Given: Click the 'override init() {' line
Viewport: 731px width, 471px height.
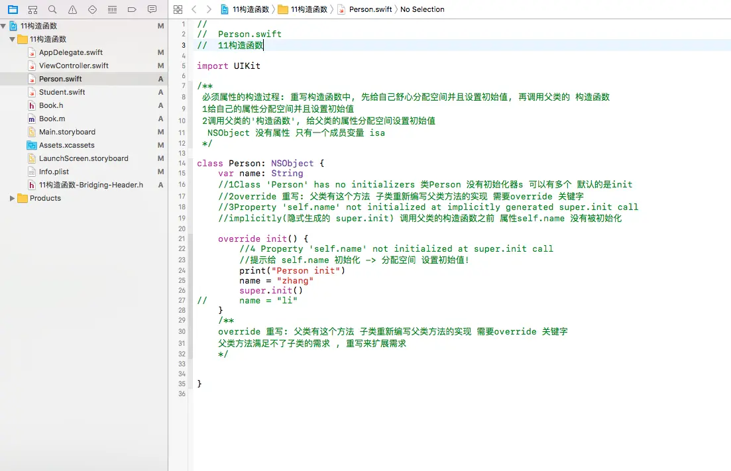Looking at the screenshot, I should [x=263, y=238].
